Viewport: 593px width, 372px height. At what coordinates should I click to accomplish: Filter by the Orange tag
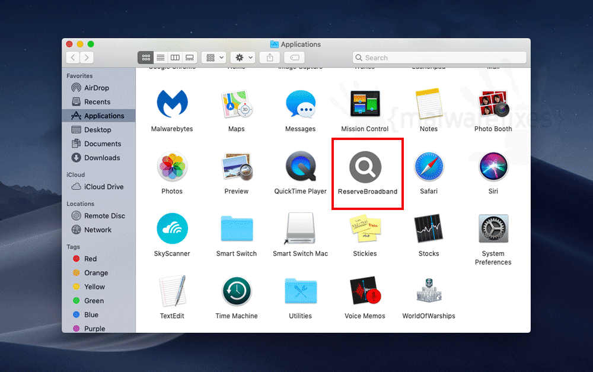pyautogui.click(x=98, y=273)
